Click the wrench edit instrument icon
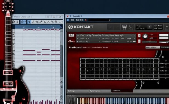This screenshot has height=104, width=169. pos(71,35)
